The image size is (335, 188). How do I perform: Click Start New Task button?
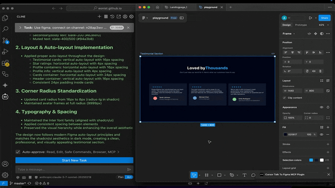74,160
